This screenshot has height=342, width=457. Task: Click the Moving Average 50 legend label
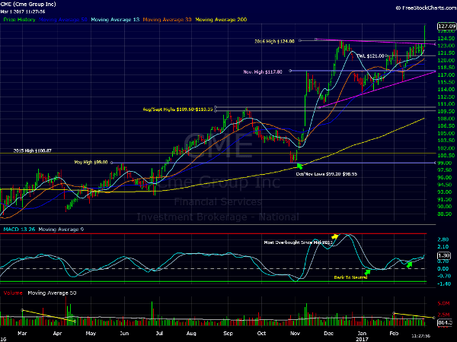[x=63, y=20]
